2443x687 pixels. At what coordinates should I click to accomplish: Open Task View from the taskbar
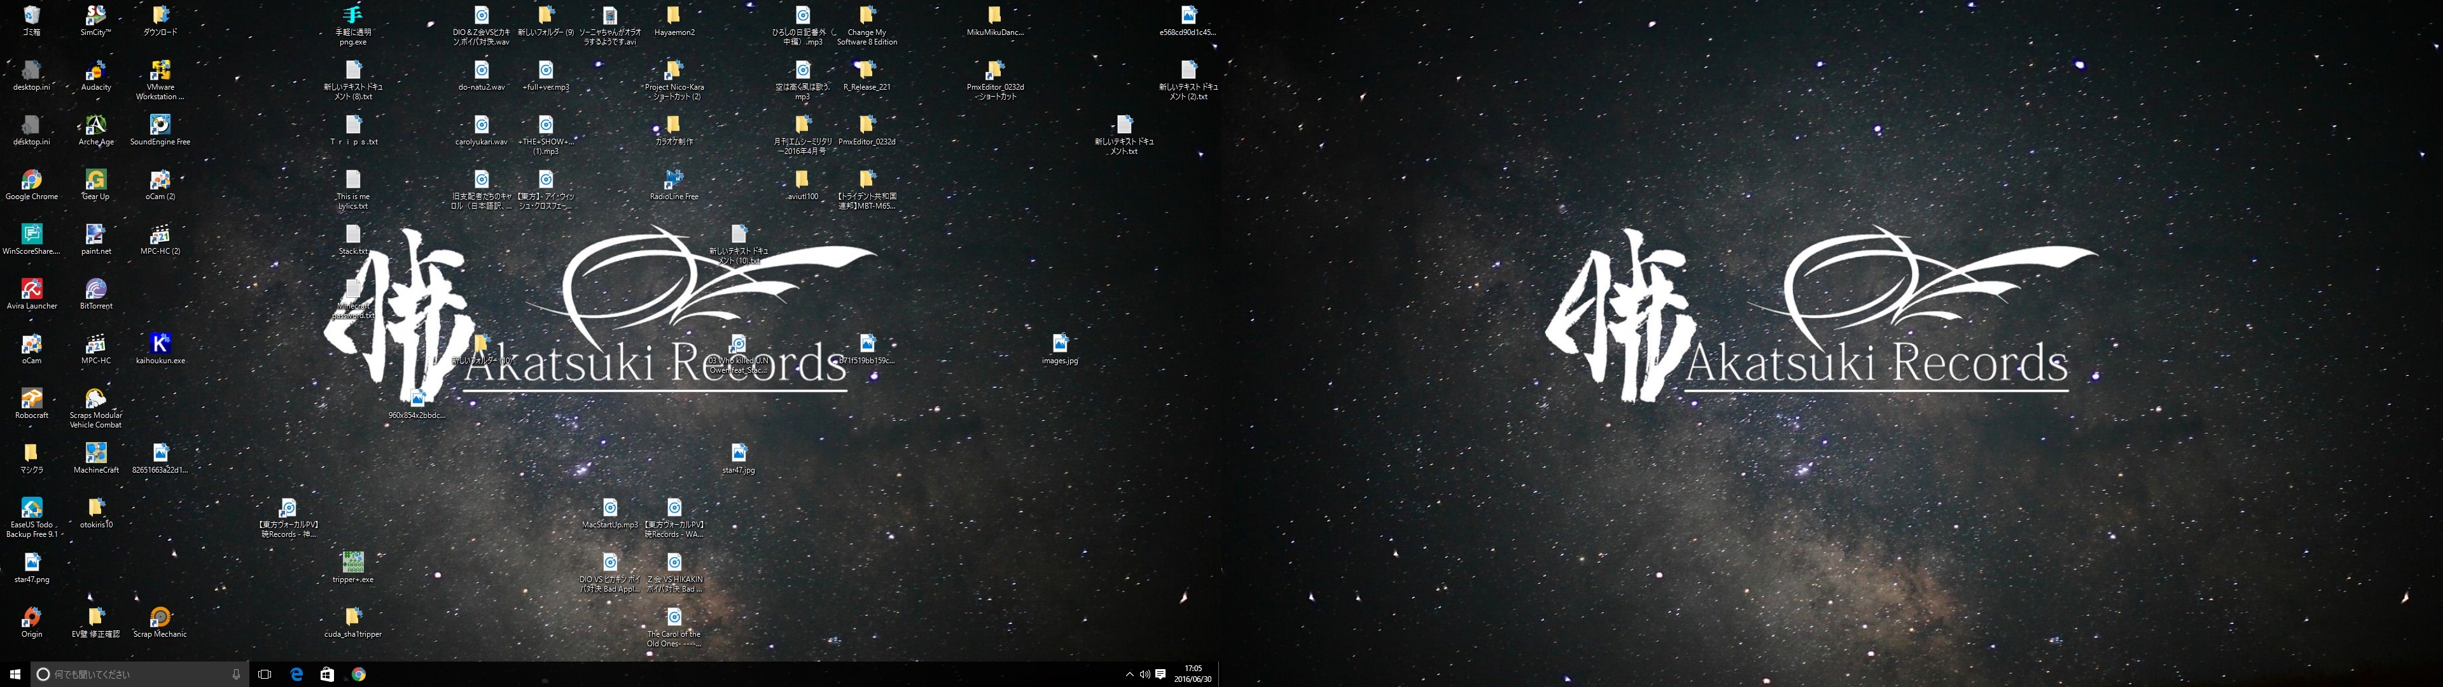click(265, 674)
